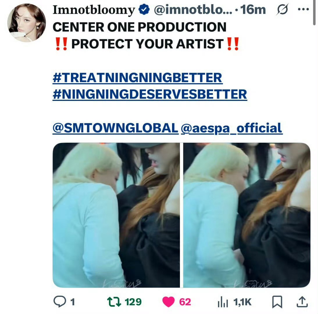Open the 16m post timestamp
This screenshot has width=318, height=314.
pos(253,10)
